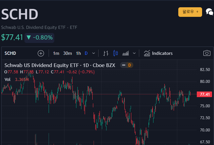Click the 67.50 price axis label

205,142
